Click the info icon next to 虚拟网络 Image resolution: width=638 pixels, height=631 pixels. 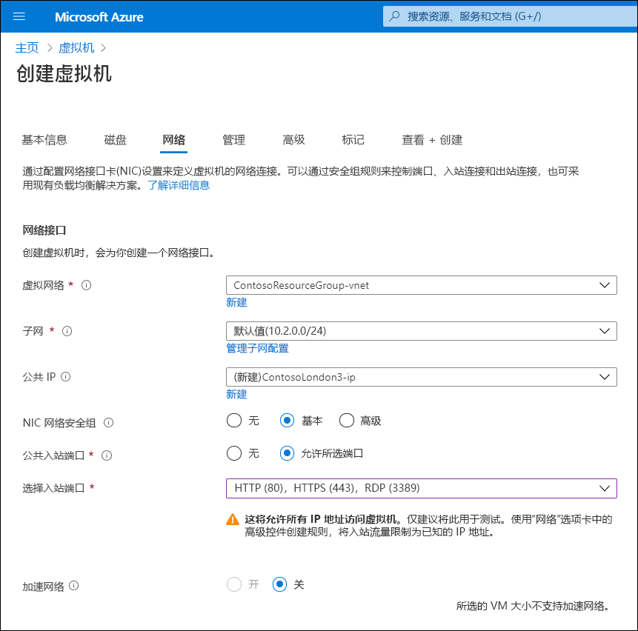pyautogui.click(x=87, y=284)
